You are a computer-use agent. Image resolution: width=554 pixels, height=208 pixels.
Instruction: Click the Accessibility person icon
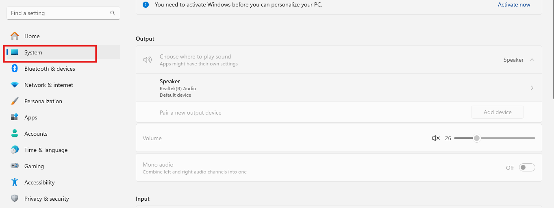[15, 182]
